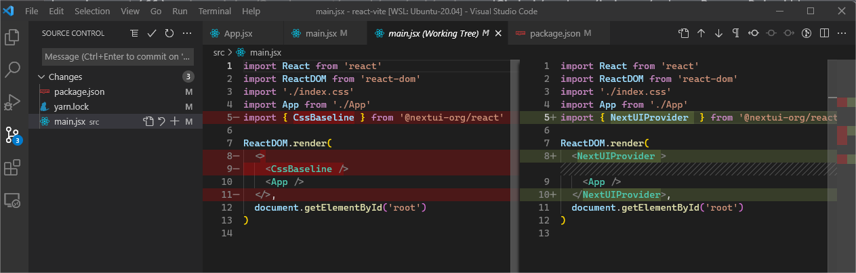The width and height of the screenshot is (856, 273).
Task: Open the Remote Explorer view
Action: pyautogui.click(x=12, y=200)
